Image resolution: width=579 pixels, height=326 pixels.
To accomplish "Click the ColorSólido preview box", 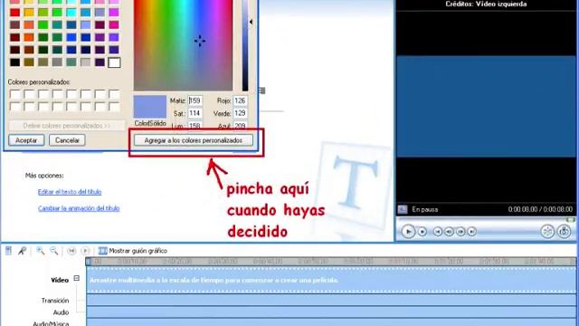I will 150,107.
